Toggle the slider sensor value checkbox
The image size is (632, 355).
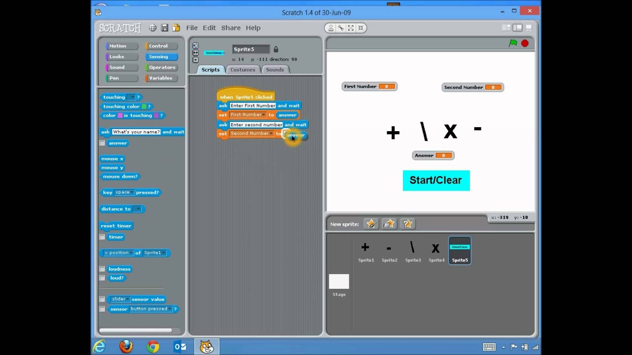[x=102, y=299]
